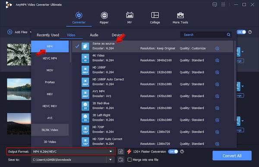259x167 pixels.
Task: Select HEVC MP4 format category
Action: pos(50,58)
